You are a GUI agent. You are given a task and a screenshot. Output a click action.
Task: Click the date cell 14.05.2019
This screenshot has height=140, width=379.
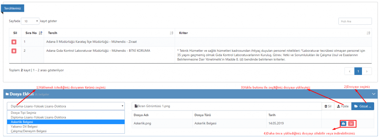click(276, 123)
